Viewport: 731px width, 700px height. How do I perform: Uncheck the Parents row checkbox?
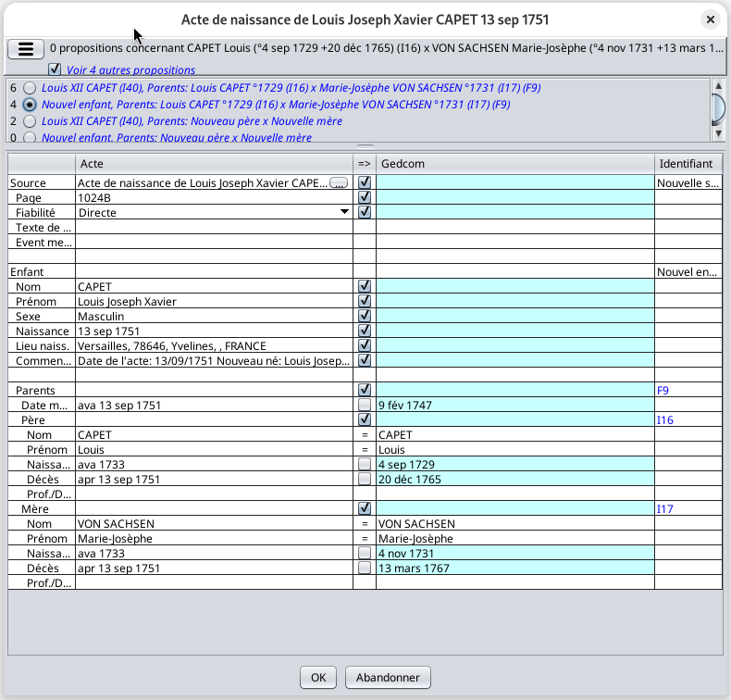[365, 390]
